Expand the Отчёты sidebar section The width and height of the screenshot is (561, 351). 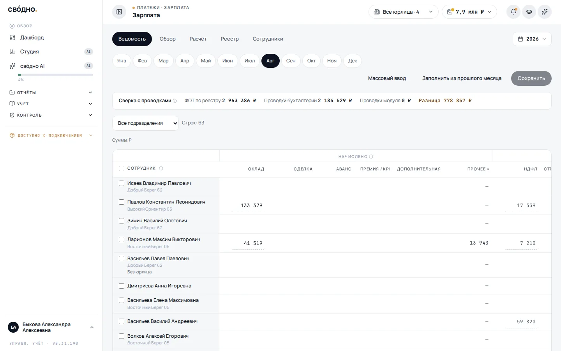[51, 92]
